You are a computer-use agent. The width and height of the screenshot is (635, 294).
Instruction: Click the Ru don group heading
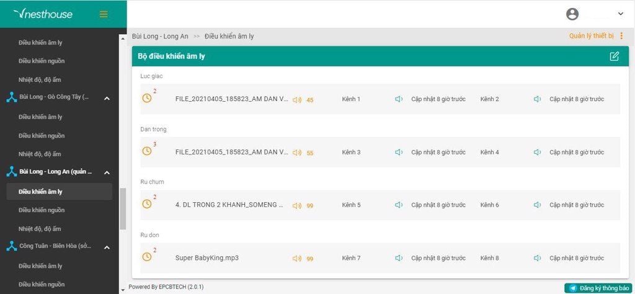[x=150, y=235]
